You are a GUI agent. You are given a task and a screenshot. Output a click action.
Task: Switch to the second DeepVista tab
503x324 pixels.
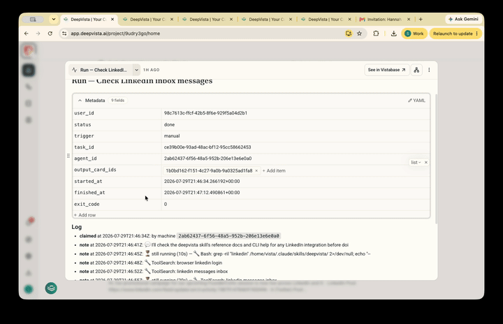(147, 20)
